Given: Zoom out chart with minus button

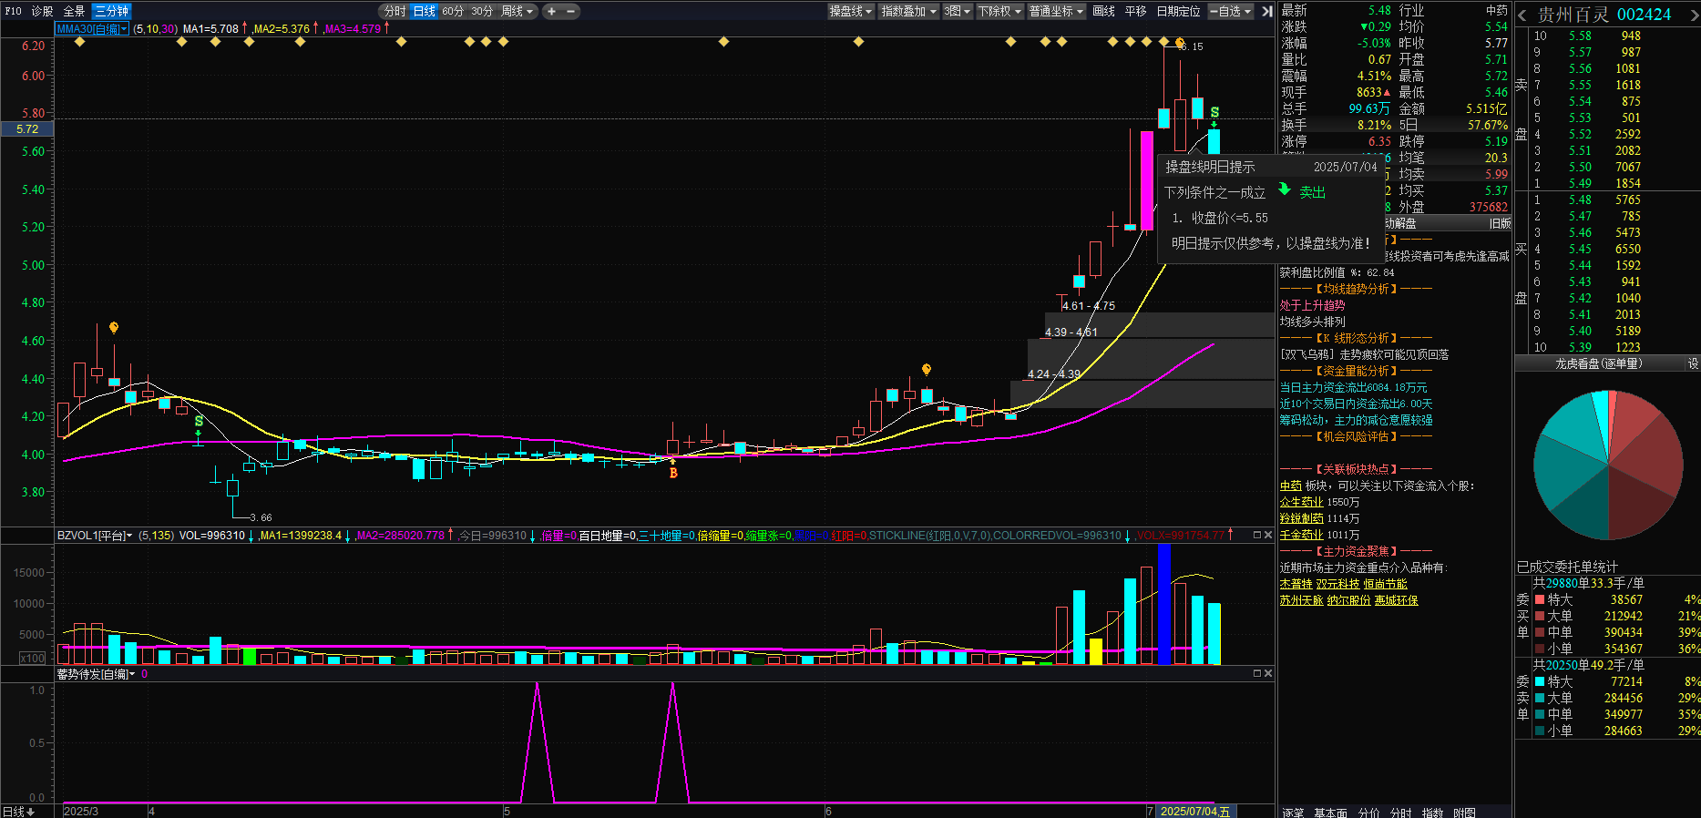Looking at the screenshot, I should [x=571, y=11].
